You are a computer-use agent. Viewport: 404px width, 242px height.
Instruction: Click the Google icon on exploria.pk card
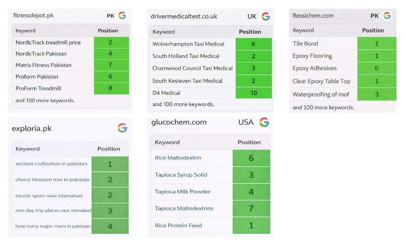click(x=122, y=128)
